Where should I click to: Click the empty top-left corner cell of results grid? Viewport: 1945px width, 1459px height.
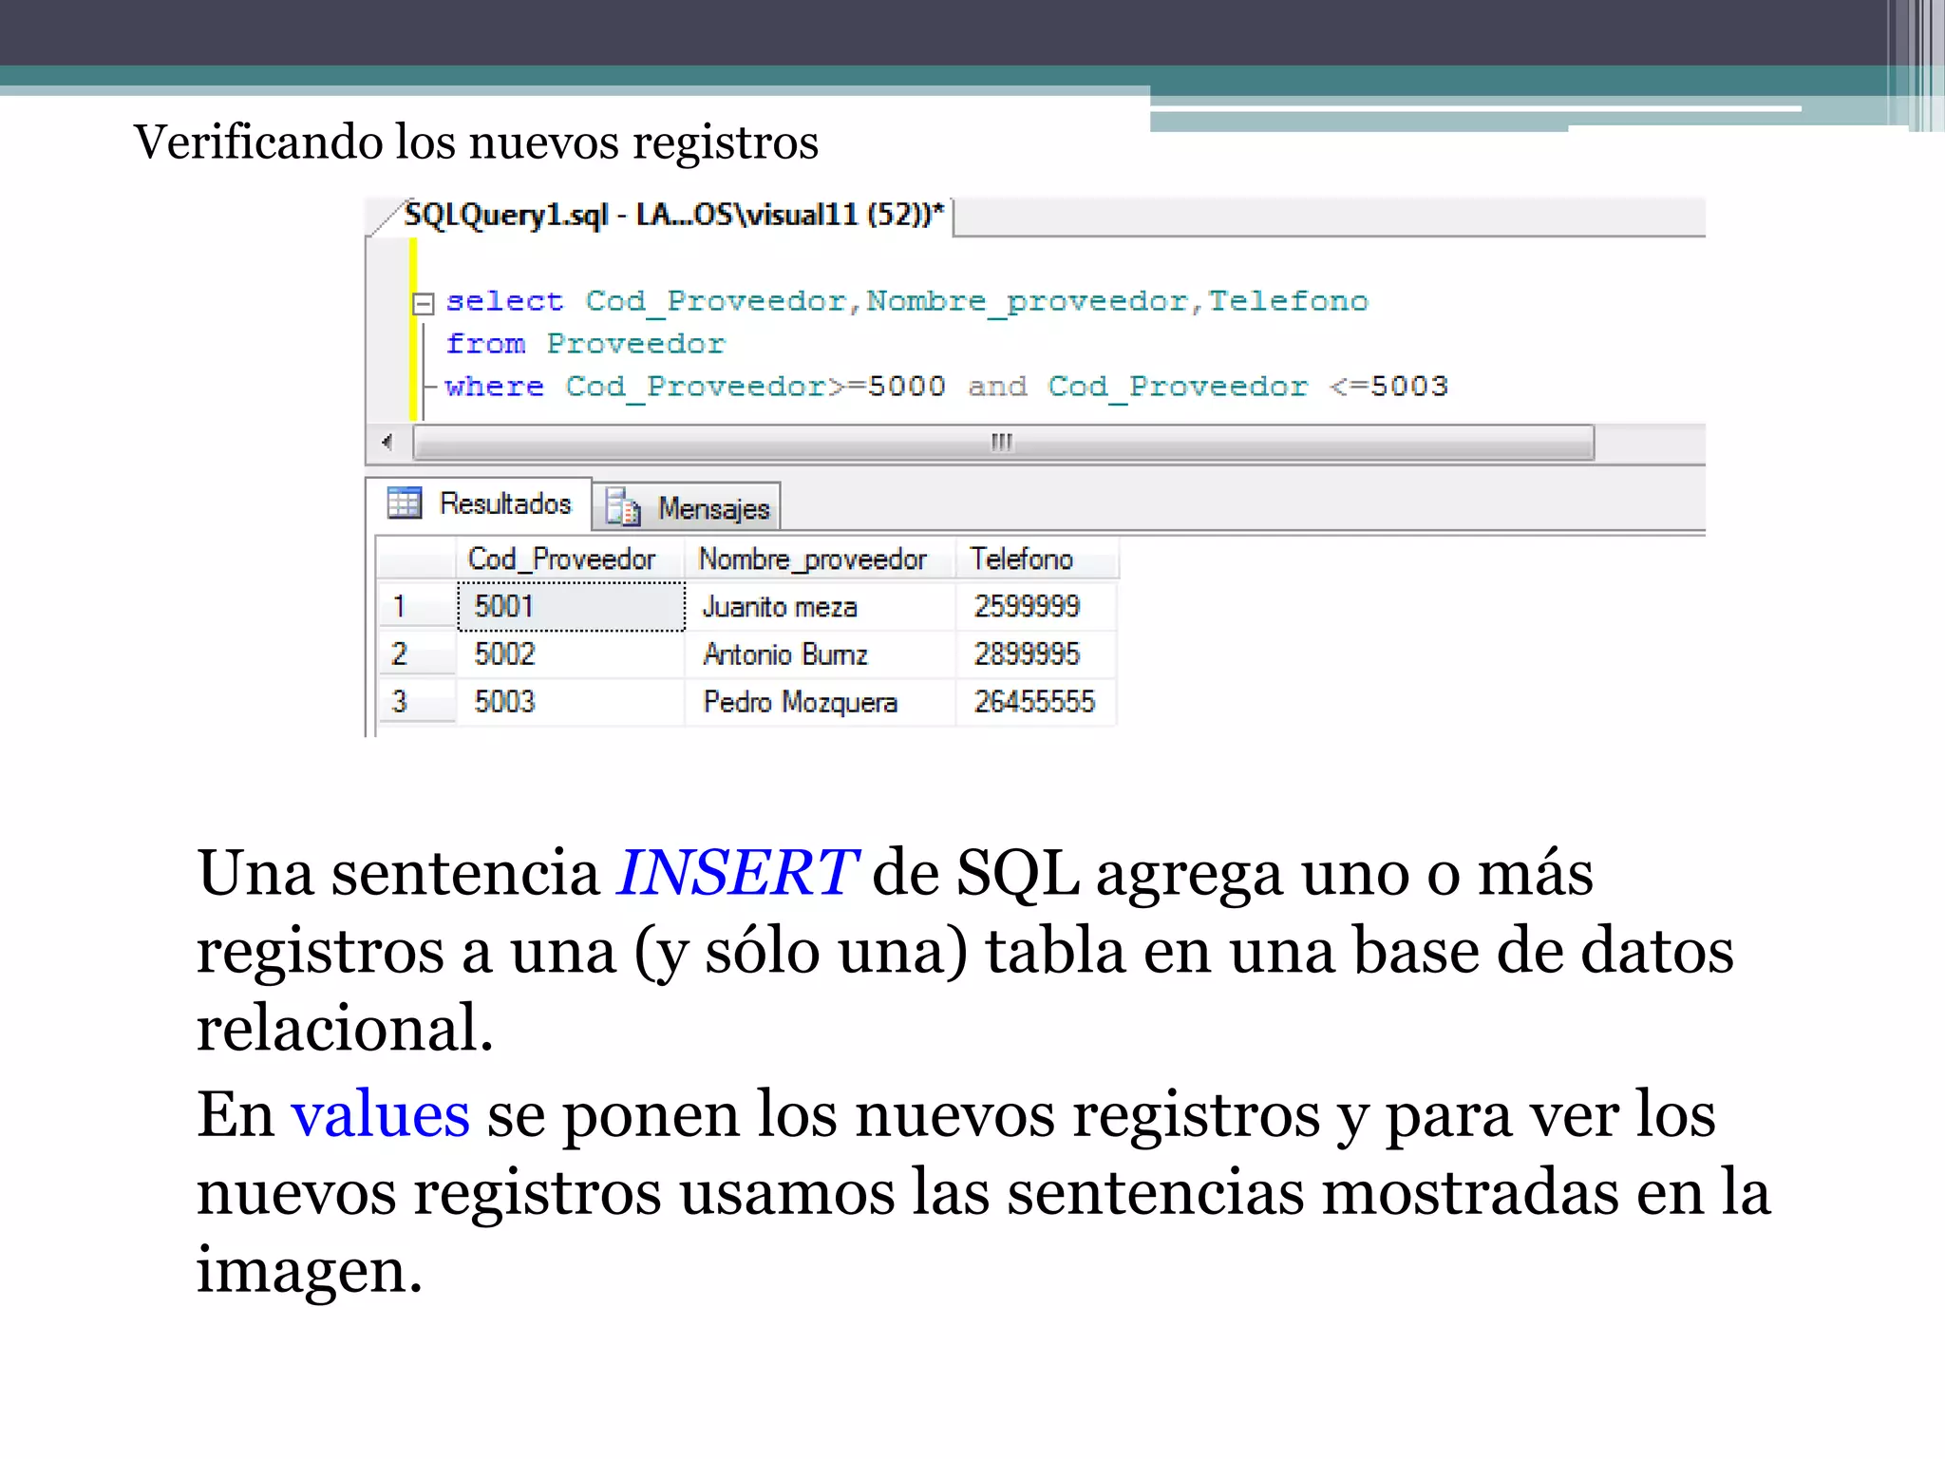[x=416, y=559]
